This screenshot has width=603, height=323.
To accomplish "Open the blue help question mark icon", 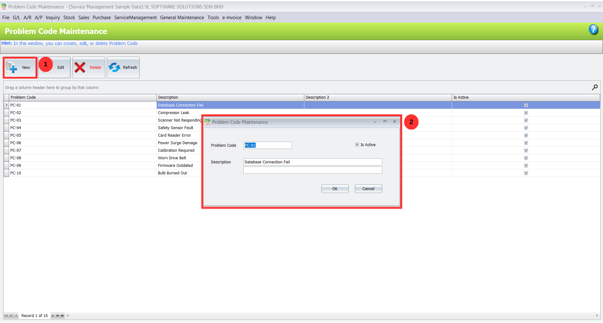I will point(593,30).
